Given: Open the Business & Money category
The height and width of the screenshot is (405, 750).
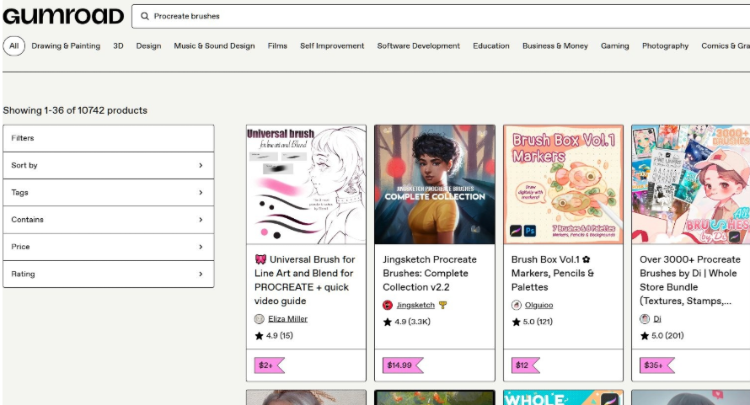Looking at the screenshot, I should coord(555,46).
